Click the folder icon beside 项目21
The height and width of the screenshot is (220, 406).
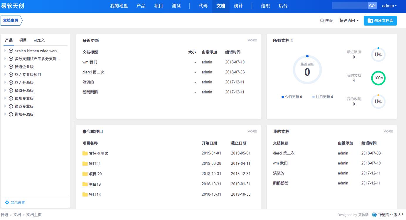coord(85,164)
